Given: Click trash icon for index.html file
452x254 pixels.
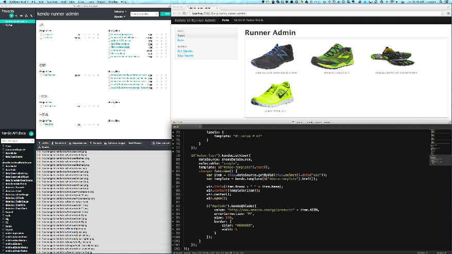Looking at the screenshot, I should (98, 125).
